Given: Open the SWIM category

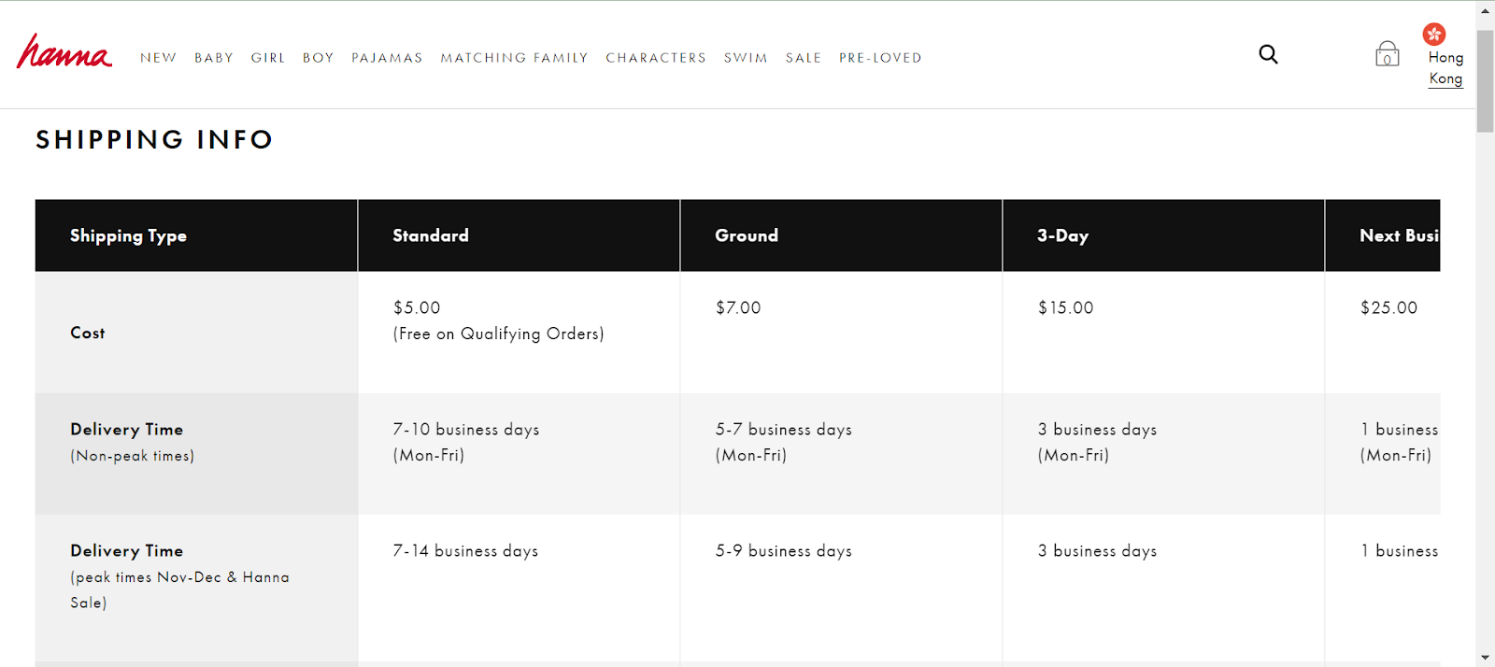Looking at the screenshot, I should 746,58.
